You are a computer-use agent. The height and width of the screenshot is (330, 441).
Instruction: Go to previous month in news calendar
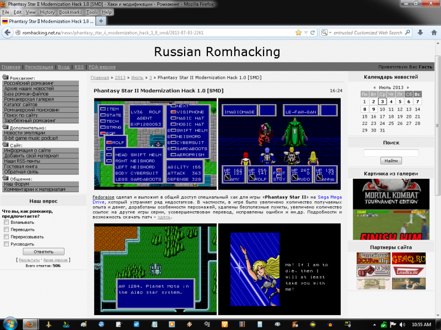click(x=374, y=87)
